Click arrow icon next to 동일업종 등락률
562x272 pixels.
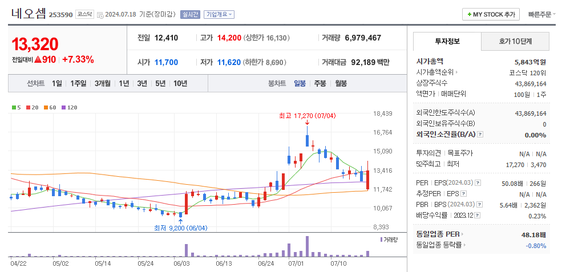(465, 245)
